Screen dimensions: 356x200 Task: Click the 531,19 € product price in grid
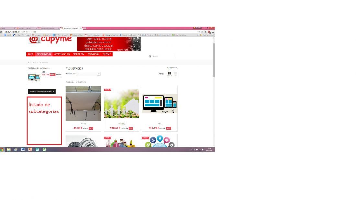(x=154, y=128)
